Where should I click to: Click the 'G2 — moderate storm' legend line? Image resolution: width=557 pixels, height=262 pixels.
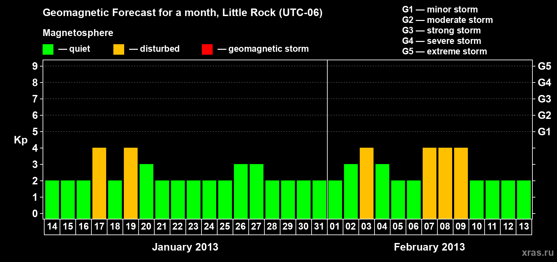(448, 20)
